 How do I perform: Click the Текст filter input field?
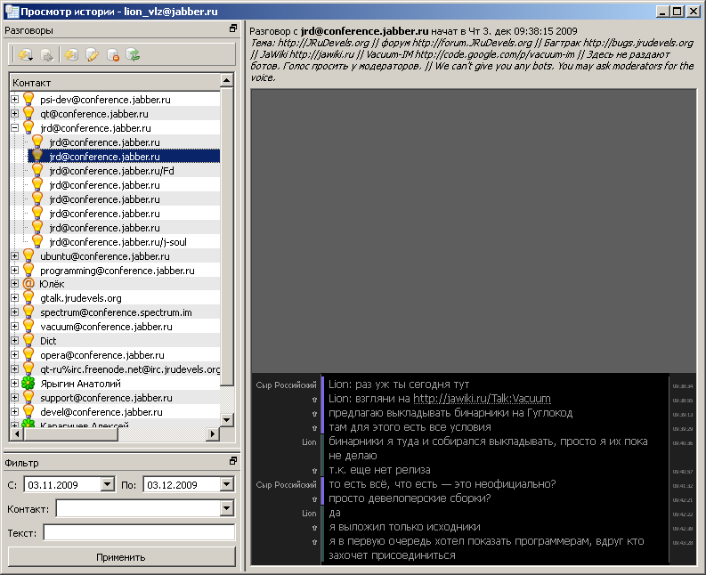click(139, 532)
